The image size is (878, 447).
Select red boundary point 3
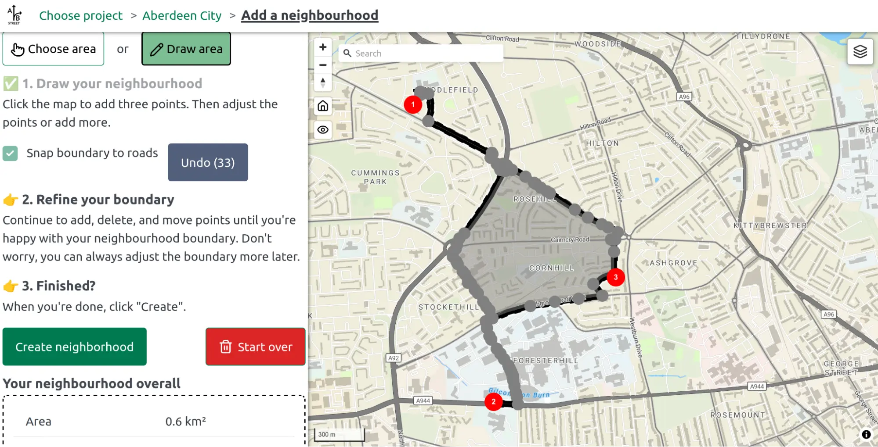pos(616,277)
